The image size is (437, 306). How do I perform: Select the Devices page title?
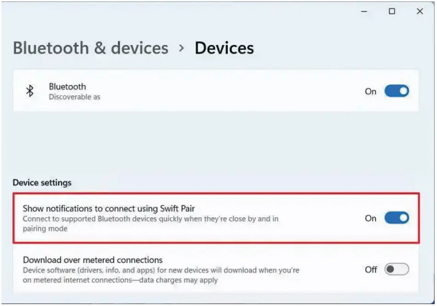pyautogui.click(x=224, y=48)
